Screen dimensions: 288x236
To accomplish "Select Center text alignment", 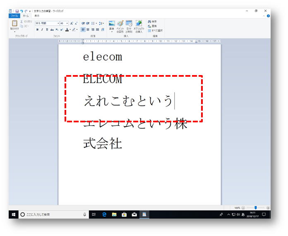I will pyautogui.click(x=88, y=29).
